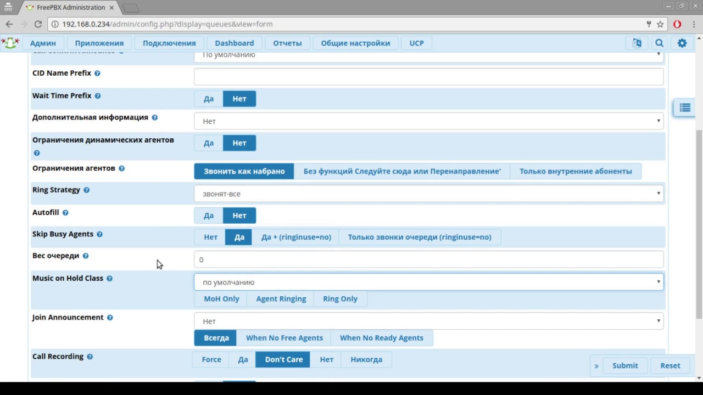Click the Reset button
This screenshot has height=395, width=703.
(670, 366)
